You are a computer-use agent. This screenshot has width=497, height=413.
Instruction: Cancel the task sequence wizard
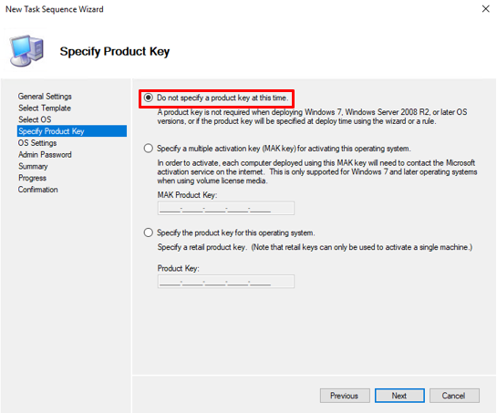[x=454, y=396]
